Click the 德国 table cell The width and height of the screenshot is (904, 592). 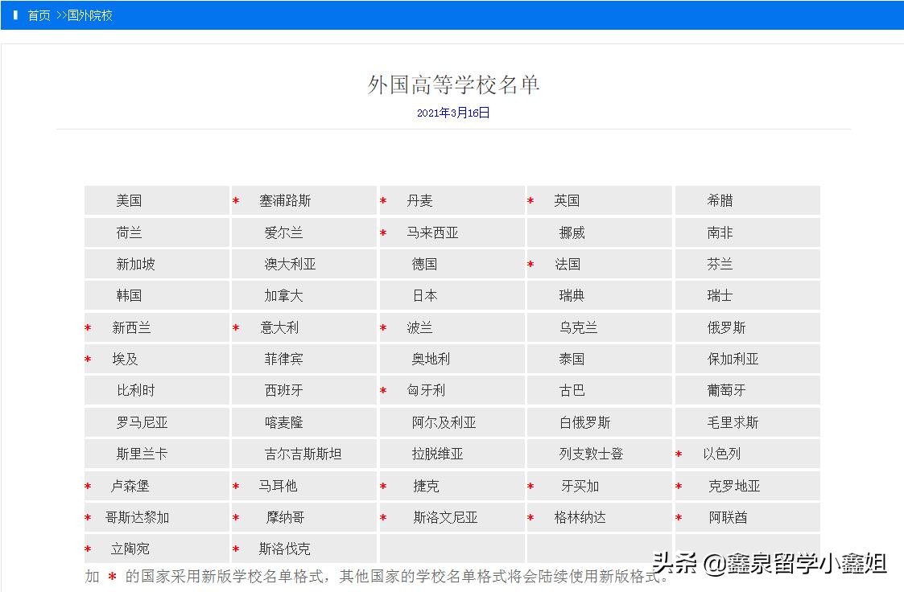(424, 264)
